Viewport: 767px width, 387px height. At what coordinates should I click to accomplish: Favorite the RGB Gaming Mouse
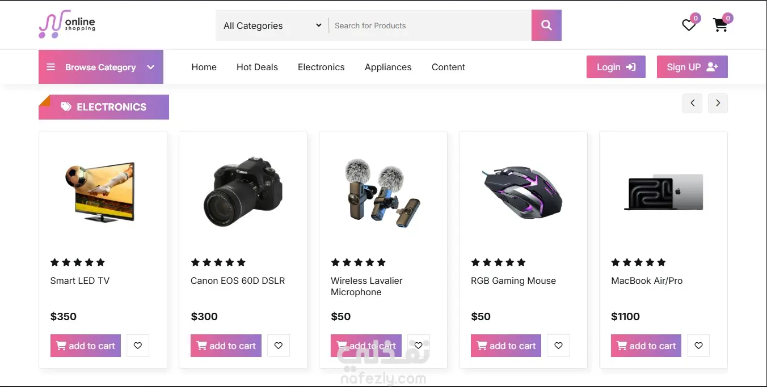558,346
